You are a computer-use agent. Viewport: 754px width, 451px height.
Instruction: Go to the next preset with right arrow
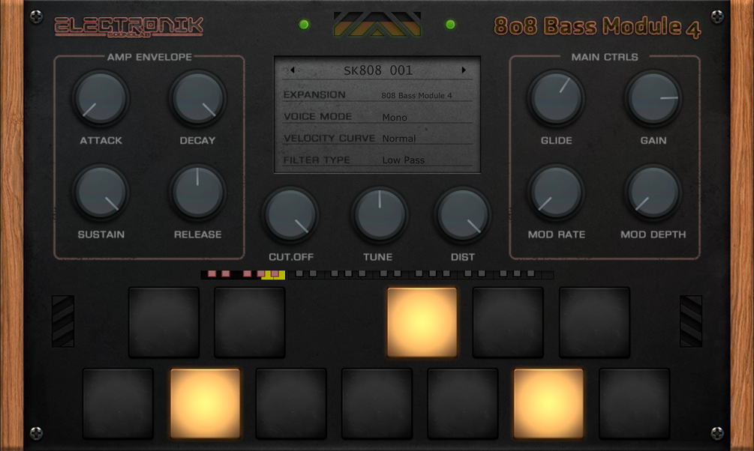(x=464, y=70)
